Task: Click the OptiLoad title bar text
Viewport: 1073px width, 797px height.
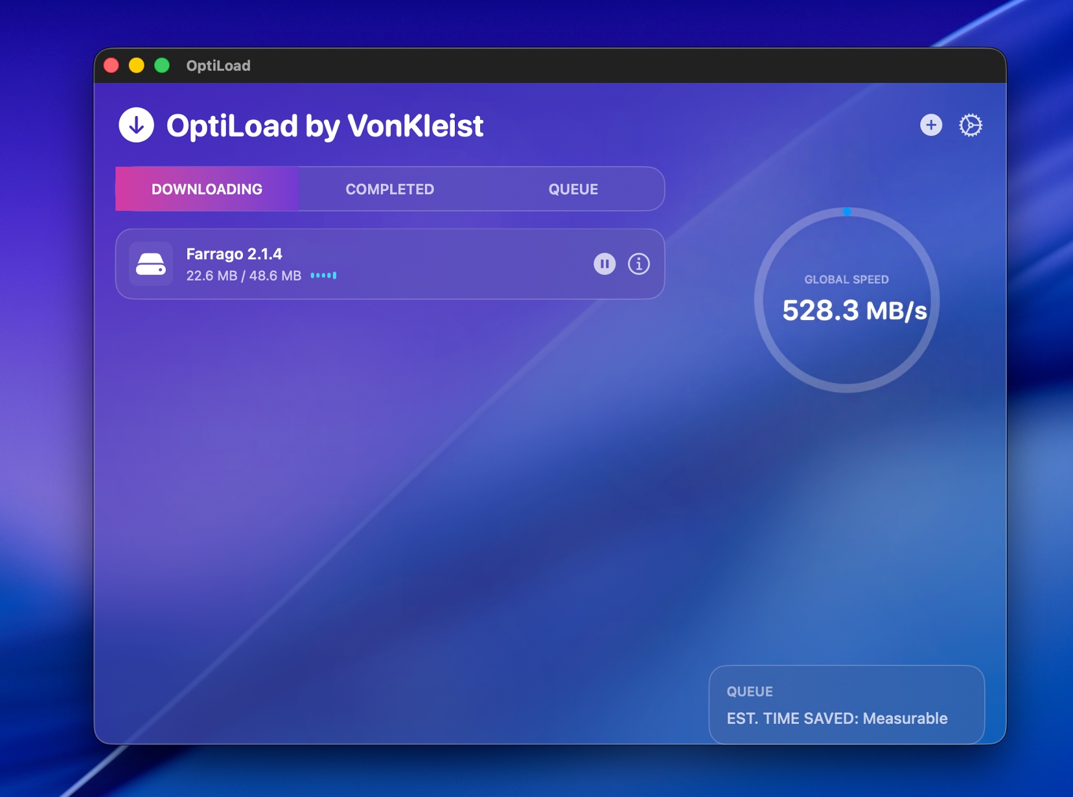Action: click(218, 65)
